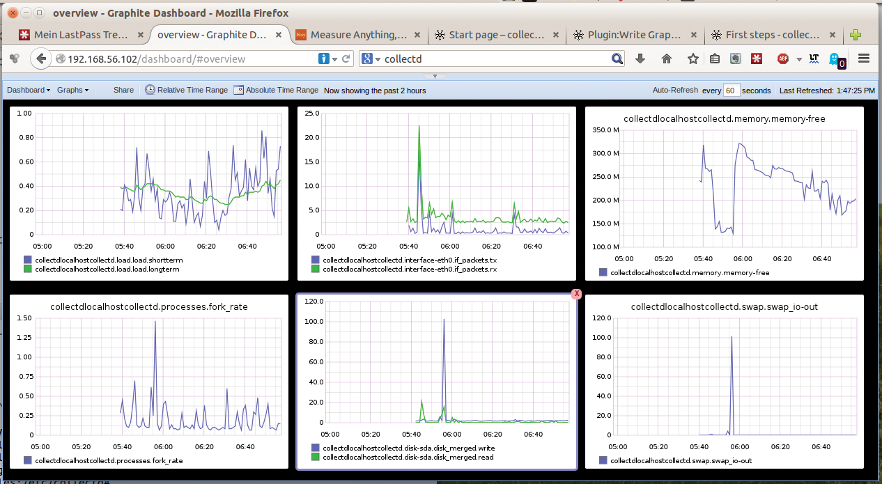Click the Evernote Web Clipper icon
The height and width of the screenshot is (484, 882).
[736, 58]
